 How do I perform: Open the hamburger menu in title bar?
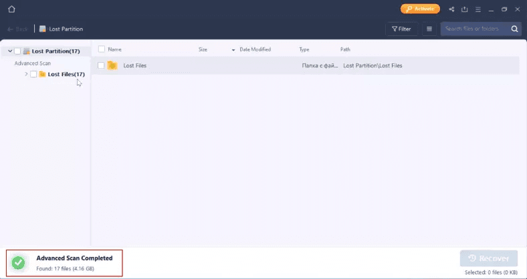[x=478, y=9]
